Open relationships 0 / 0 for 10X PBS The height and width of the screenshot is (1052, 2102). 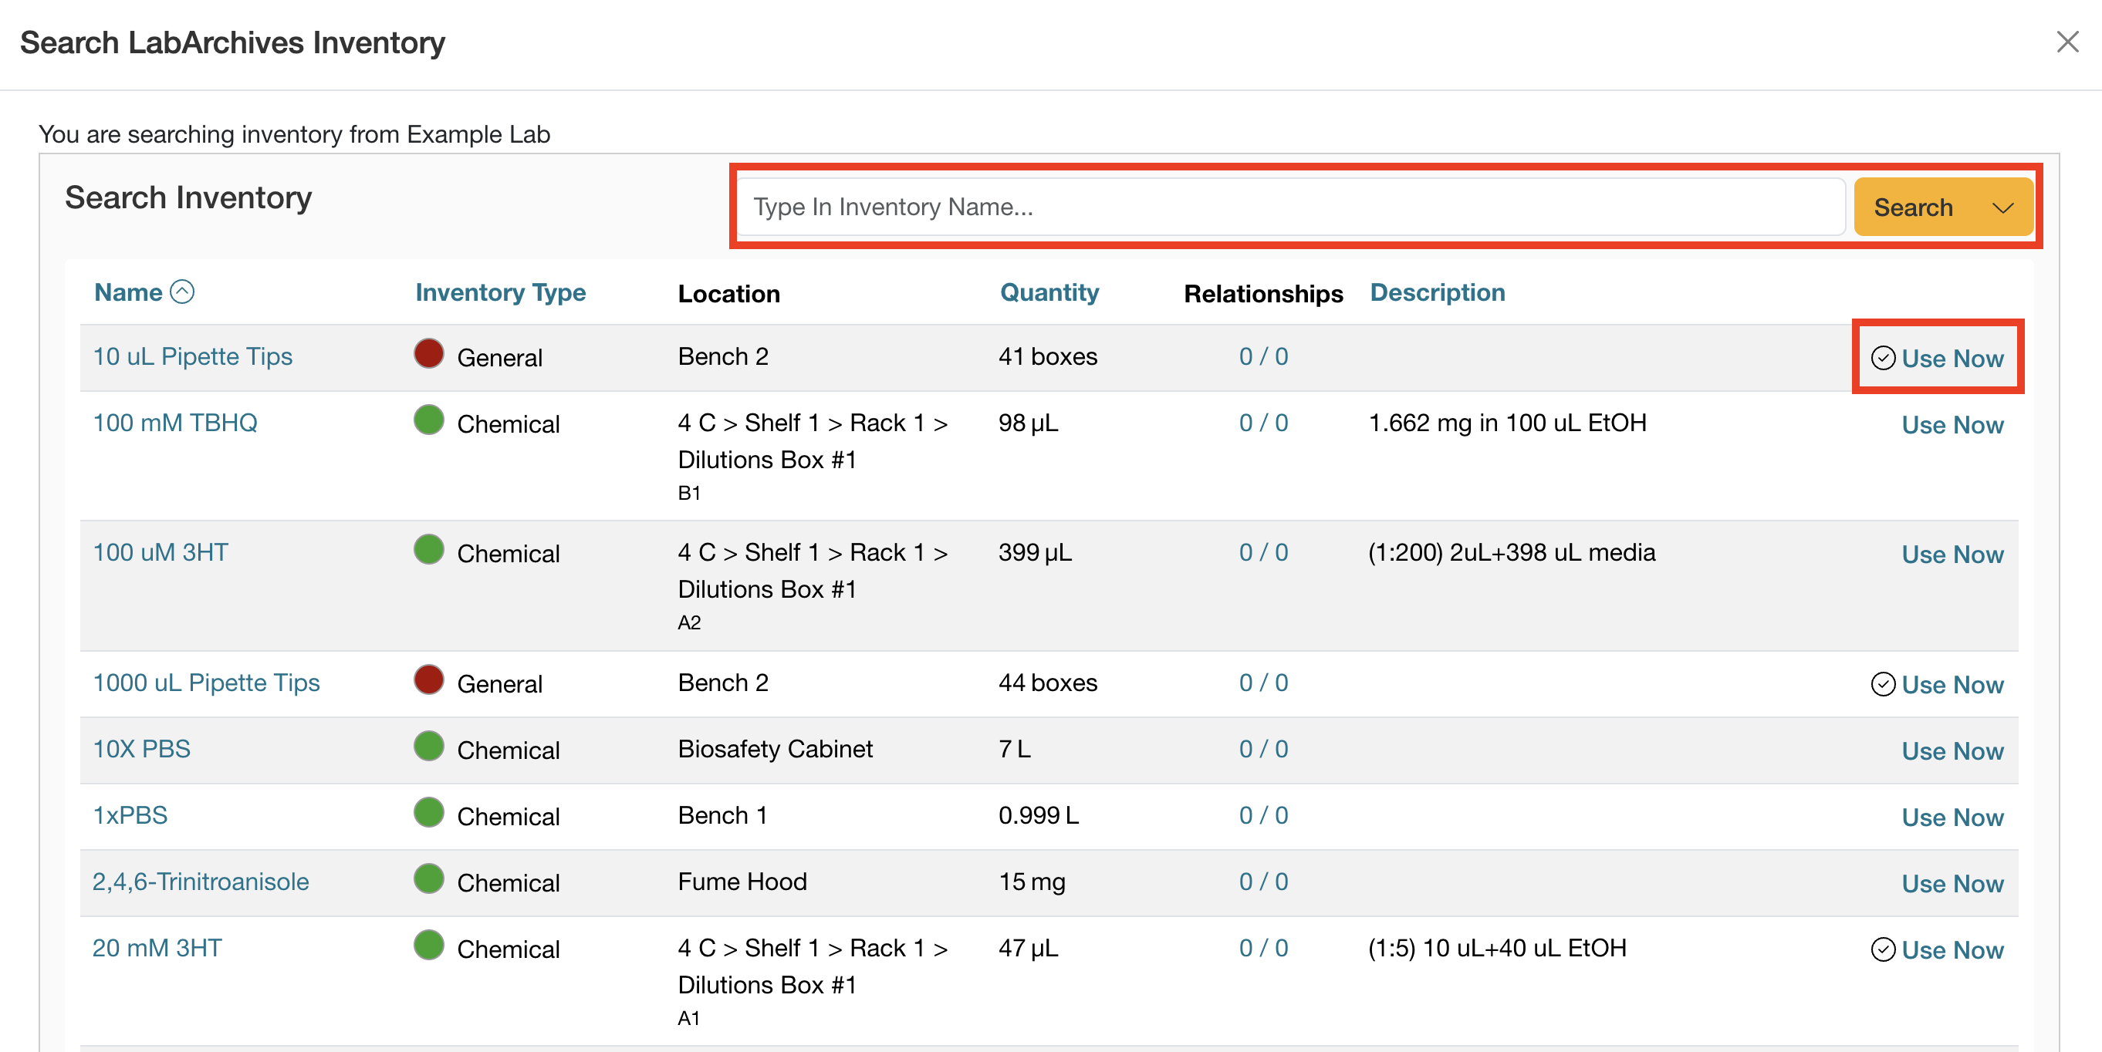click(1263, 749)
